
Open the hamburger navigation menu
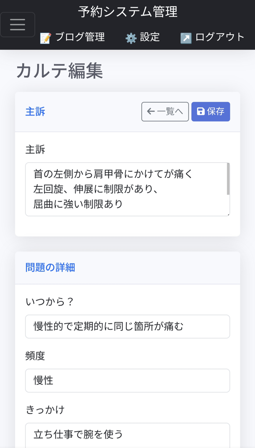click(x=18, y=25)
